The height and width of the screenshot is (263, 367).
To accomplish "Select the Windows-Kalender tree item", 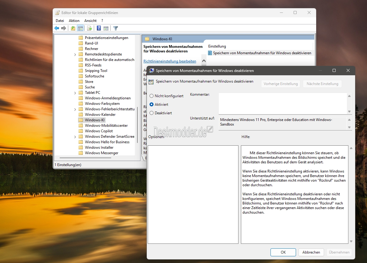I will click(100, 115).
